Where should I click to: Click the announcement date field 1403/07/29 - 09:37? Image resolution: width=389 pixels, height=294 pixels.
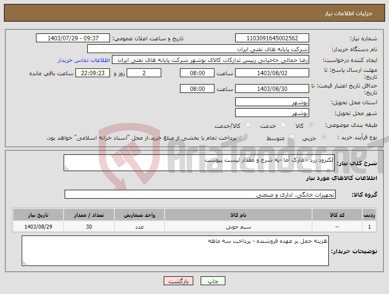[x=73, y=38]
